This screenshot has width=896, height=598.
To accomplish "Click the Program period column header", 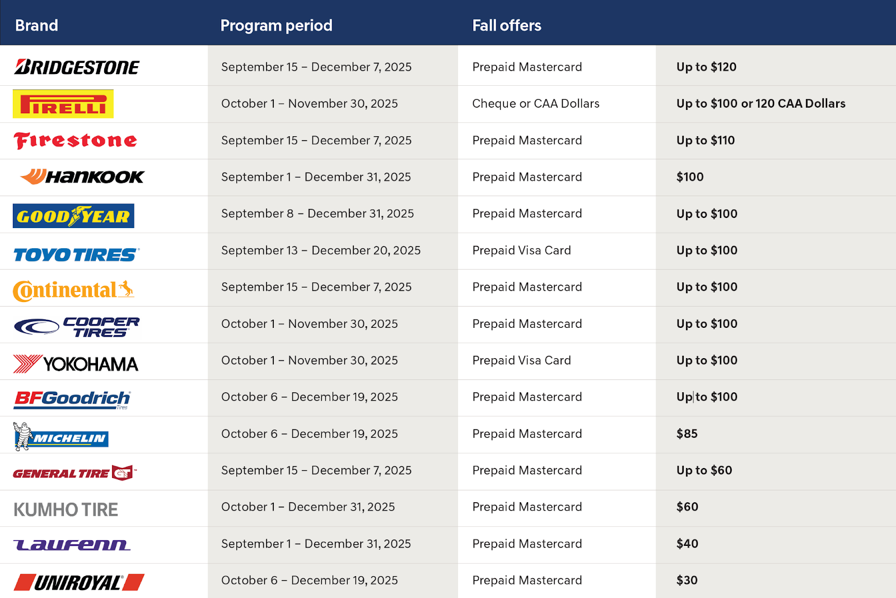I will [276, 25].
